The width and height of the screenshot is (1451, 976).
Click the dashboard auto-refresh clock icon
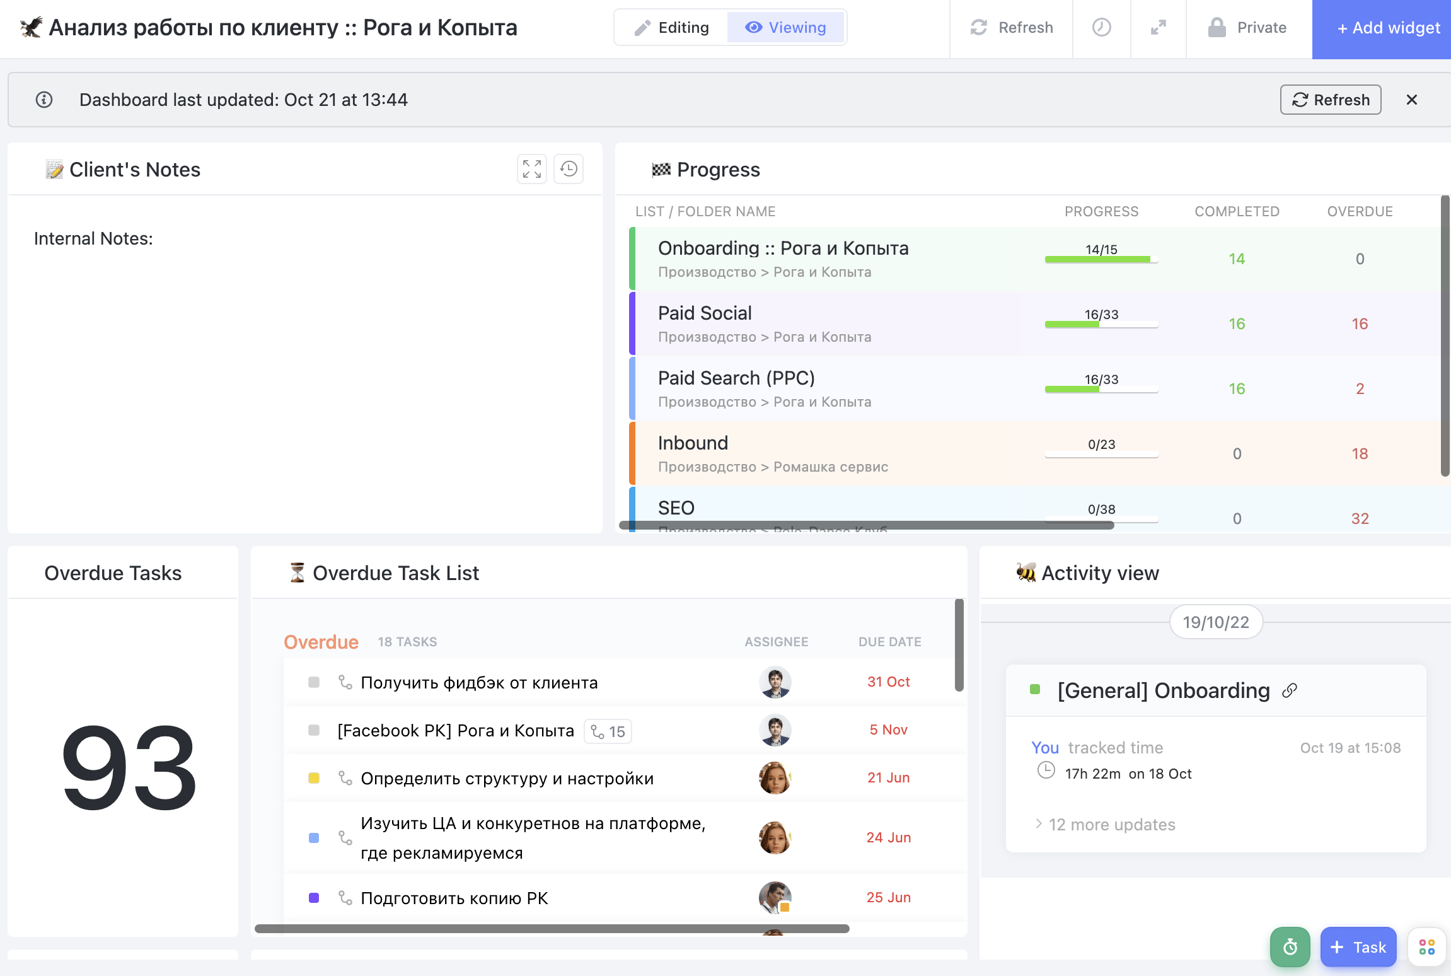[1101, 28]
